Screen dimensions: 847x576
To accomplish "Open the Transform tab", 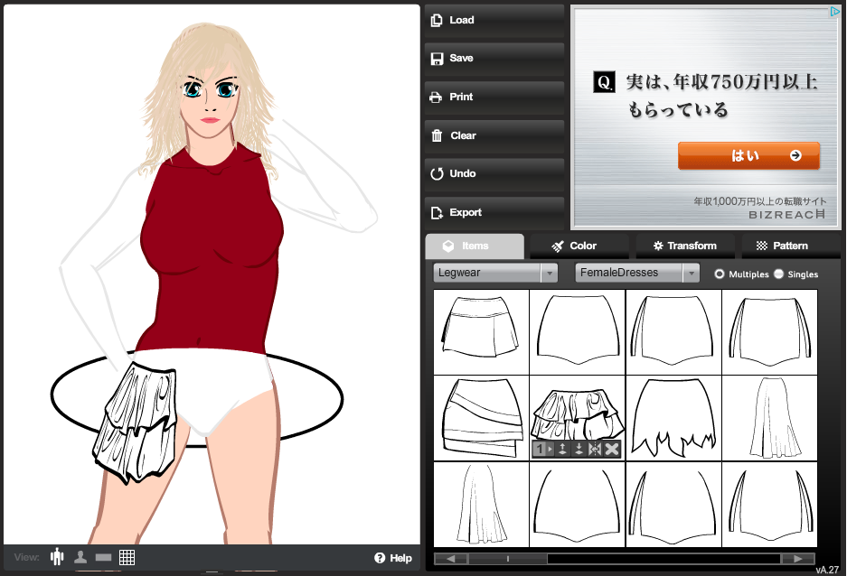I will click(684, 246).
